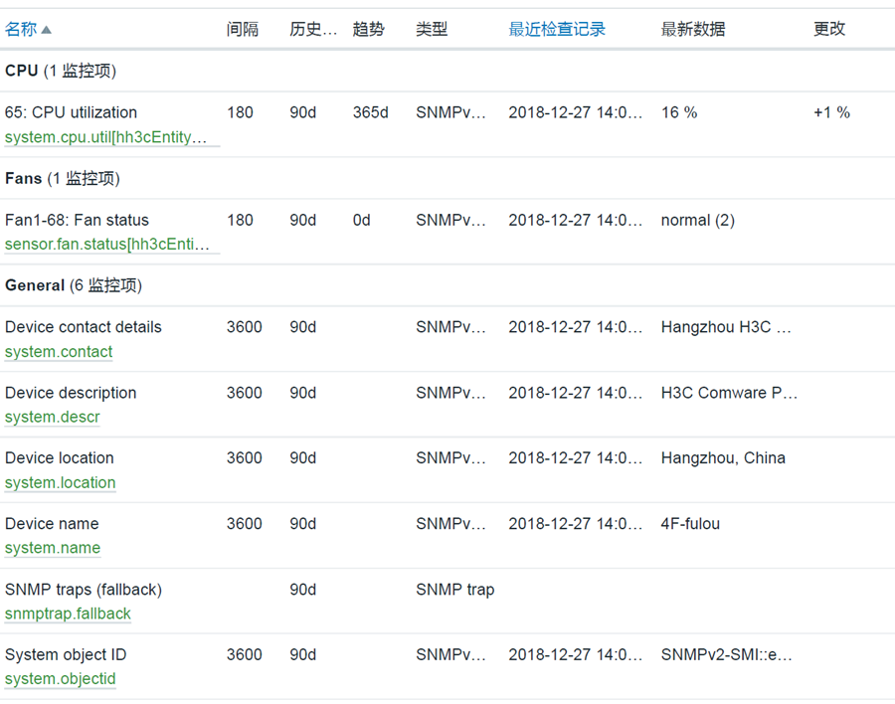The image size is (895, 704).
Task: Sort by 最近检查记录 column header
Action: tap(557, 29)
